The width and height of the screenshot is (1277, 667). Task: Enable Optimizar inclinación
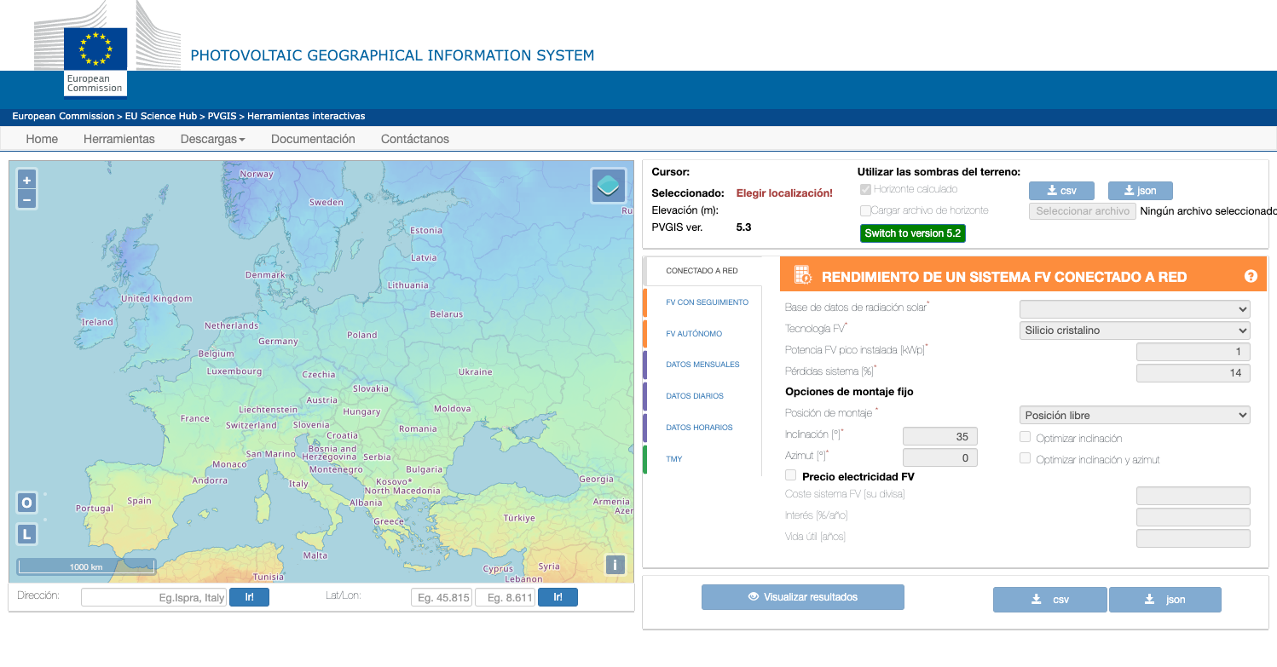coord(1025,436)
